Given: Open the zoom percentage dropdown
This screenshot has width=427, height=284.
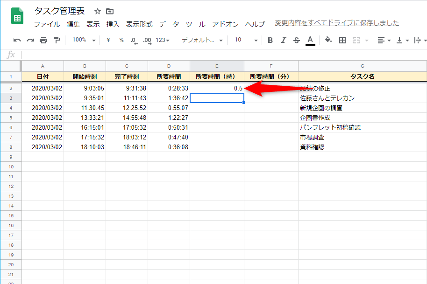Looking at the screenshot, I should point(83,40).
